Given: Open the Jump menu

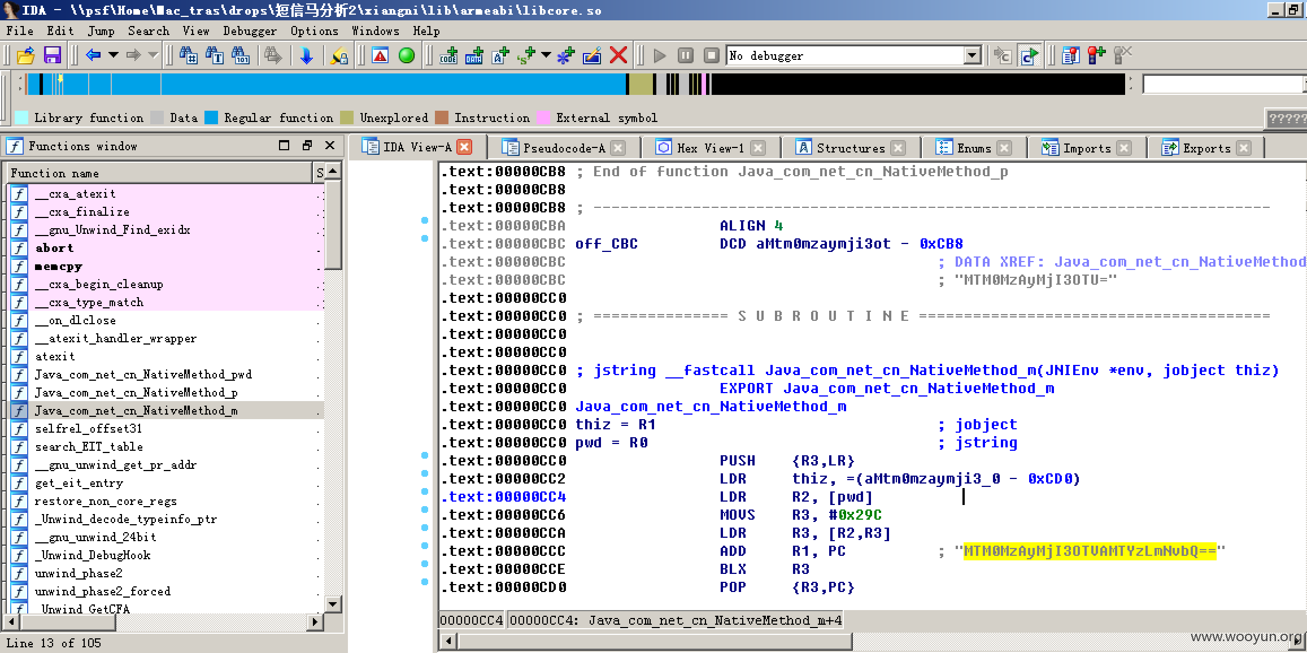Looking at the screenshot, I should point(101,31).
